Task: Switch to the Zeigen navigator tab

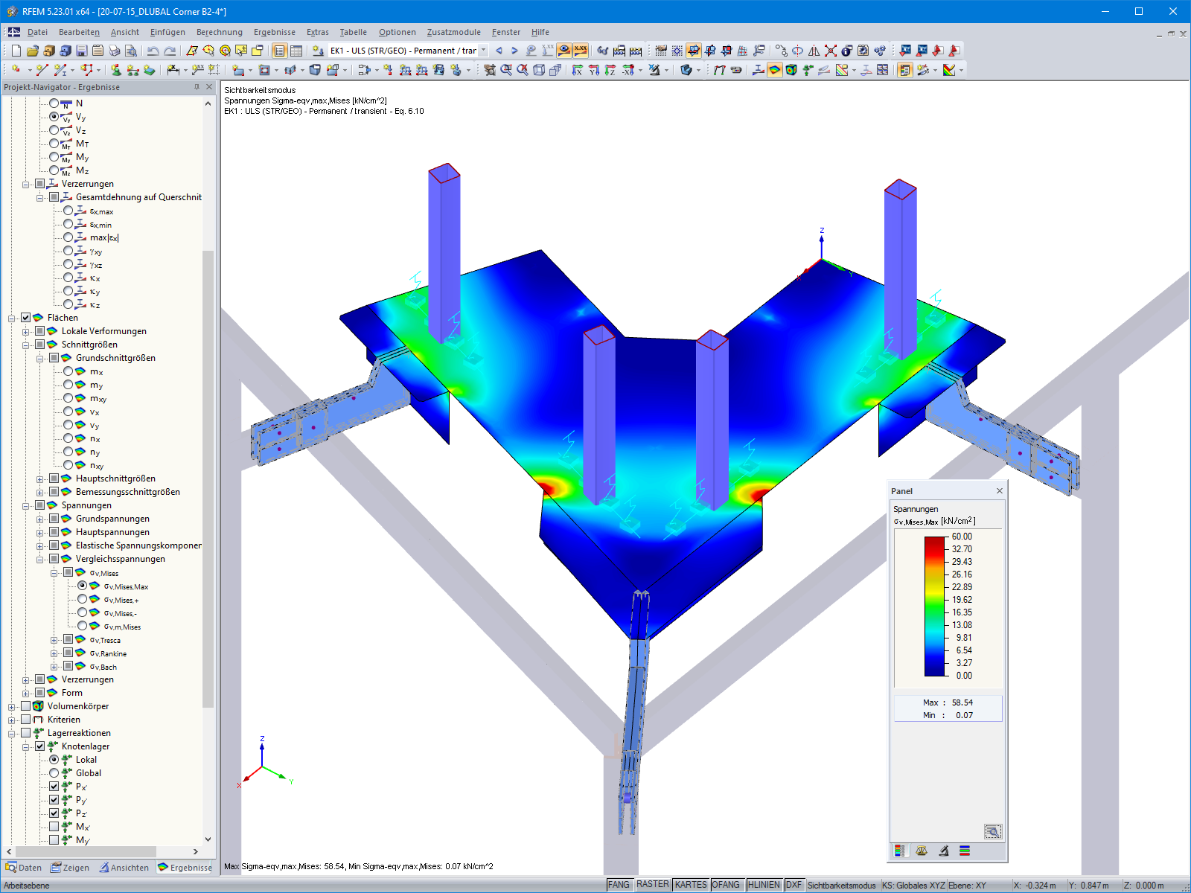Action: pos(70,868)
